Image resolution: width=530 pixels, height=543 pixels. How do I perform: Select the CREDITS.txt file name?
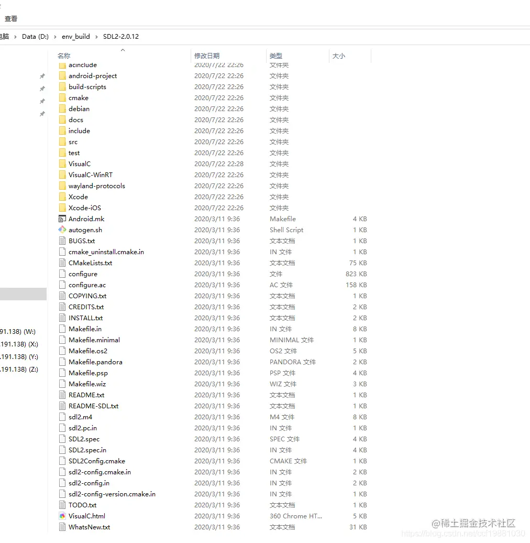coord(86,307)
